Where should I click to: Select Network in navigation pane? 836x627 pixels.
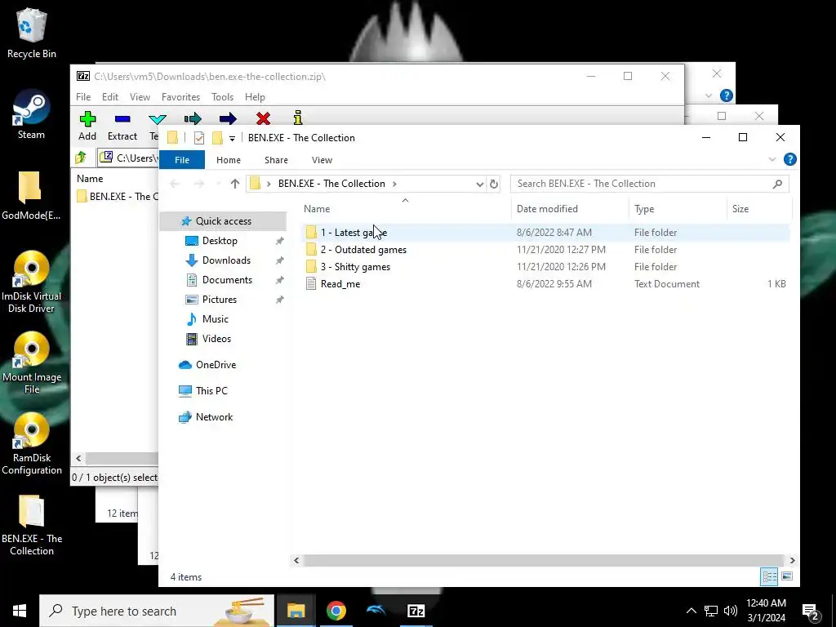(x=214, y=417)
